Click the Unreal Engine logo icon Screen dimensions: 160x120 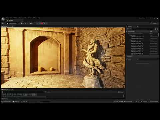3,19
